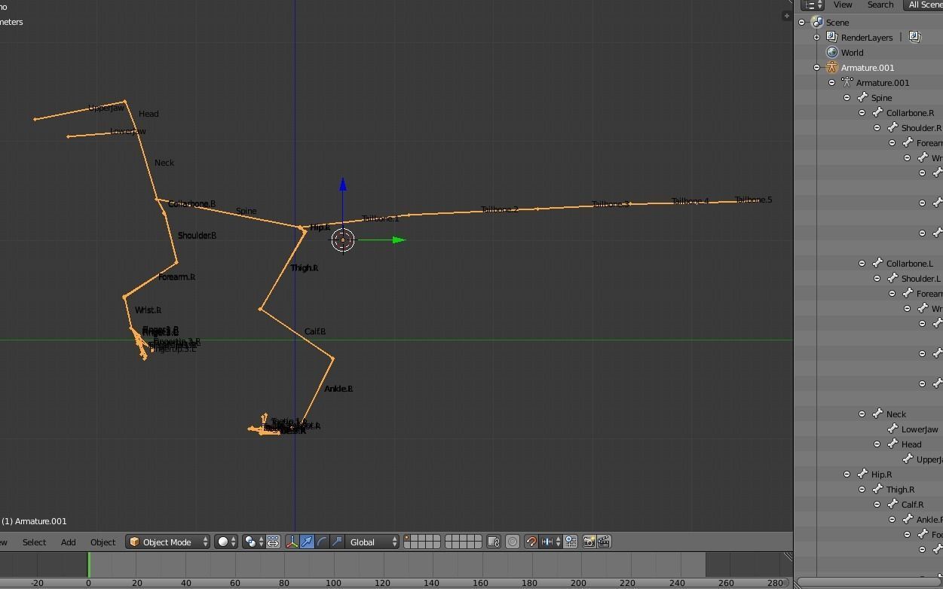
Task: Expand the RenderLayers tree node
Action: [x=816, y=38]
